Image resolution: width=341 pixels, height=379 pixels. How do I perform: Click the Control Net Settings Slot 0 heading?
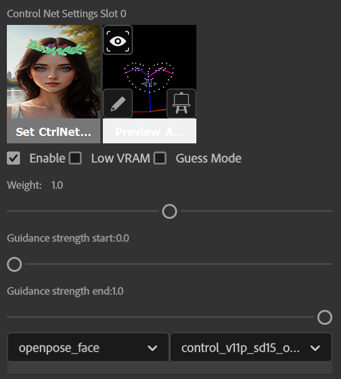67,14
